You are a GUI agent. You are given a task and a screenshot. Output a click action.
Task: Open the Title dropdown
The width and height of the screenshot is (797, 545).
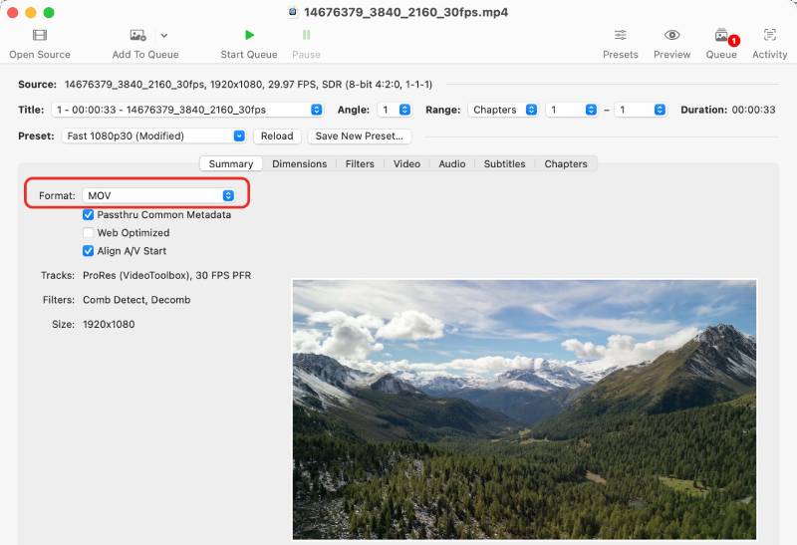coord(187,110)
